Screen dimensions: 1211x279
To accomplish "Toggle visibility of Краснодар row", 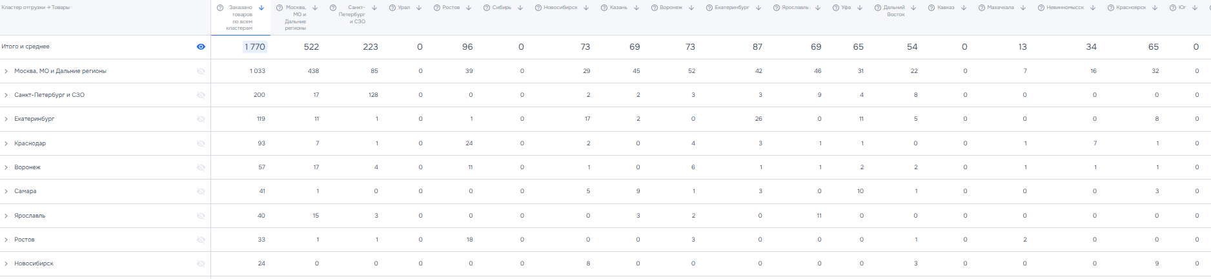I will (x=201, y=143).
